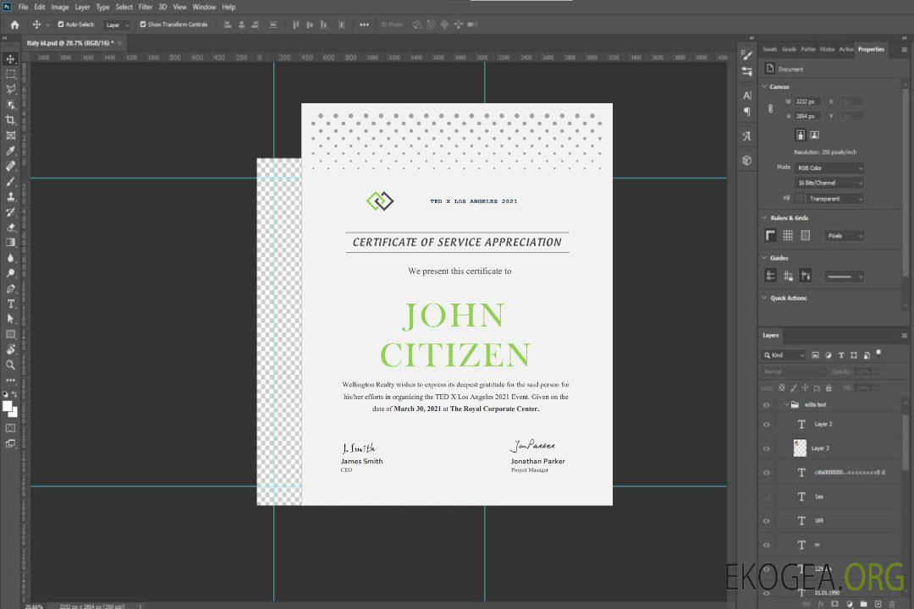This screenshot has height=609, width=914.
Task: Select the Eyedropper tool
Action: 11,151
